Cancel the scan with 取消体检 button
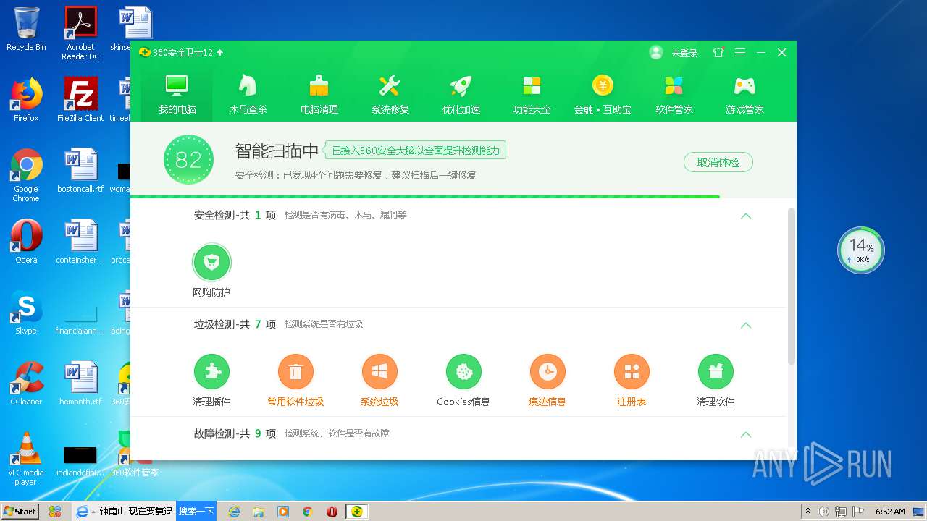This screenshot has height=521, width=927. click(x=718, y=162)
